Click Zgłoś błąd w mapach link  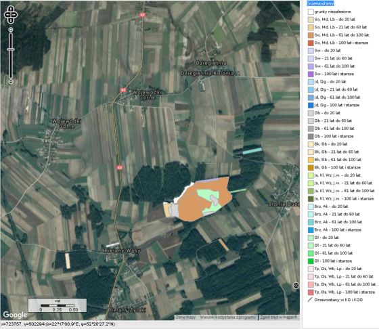click(x=278, y=317)
